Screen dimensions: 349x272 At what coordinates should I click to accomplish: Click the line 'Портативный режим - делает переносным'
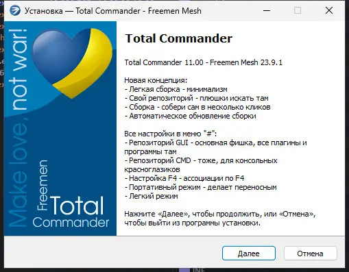point(201,187)
